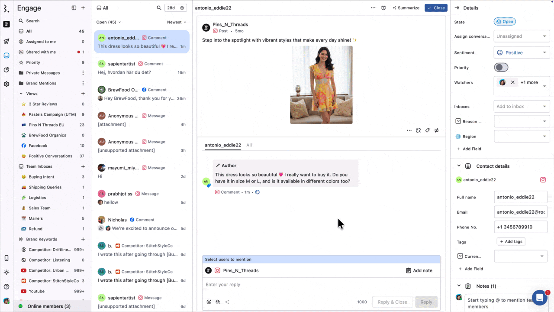Viewport: 554px width, 312px height.
Task: Select the antonio_eddie22 thread tab
Action: 222,145
